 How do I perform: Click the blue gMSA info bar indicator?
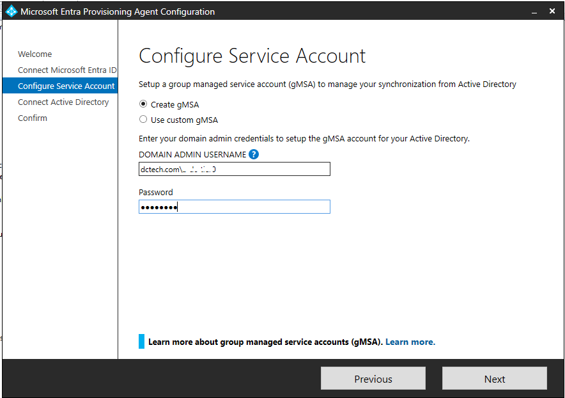[141, 341]
